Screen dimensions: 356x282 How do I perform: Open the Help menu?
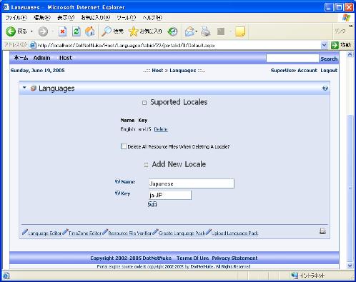[x=152, y=18]
